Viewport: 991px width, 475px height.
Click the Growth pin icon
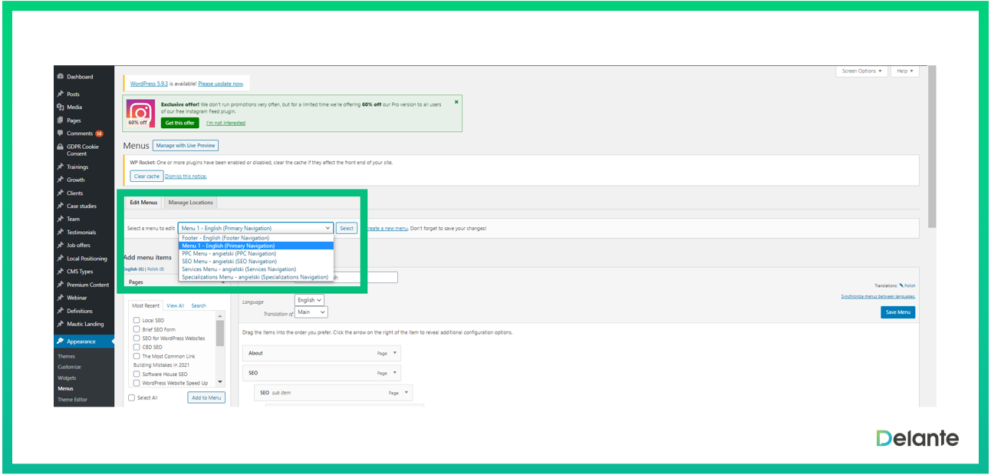click(x=60, y=180)
